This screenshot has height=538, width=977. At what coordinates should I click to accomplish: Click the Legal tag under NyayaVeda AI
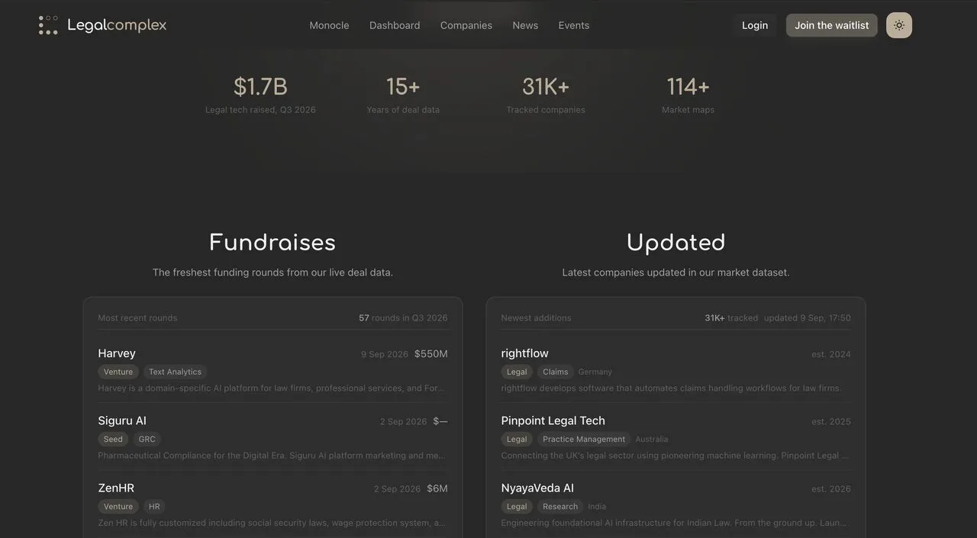point(517,506)
